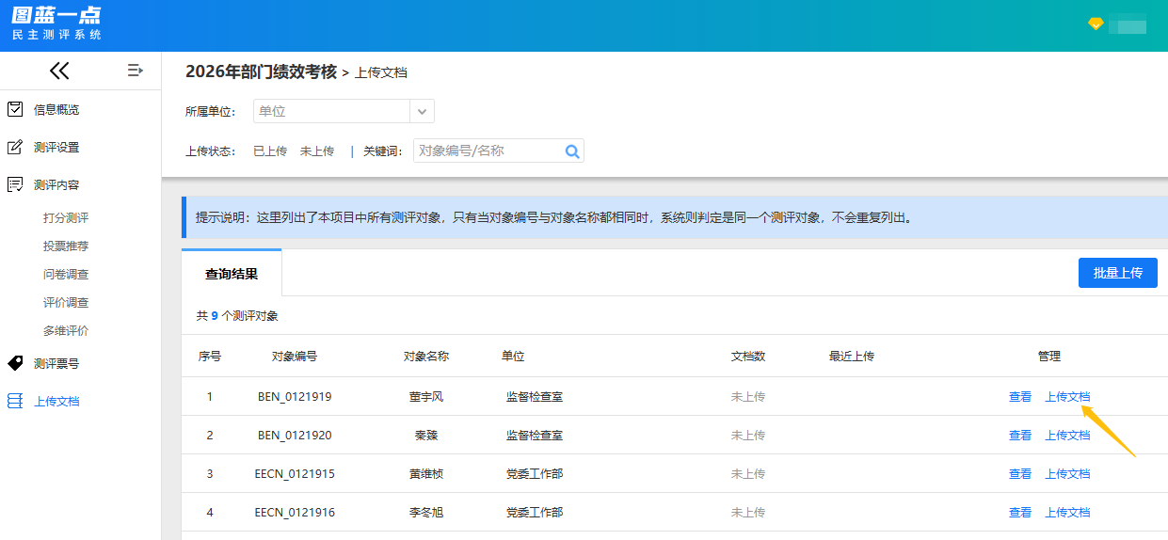
Task: Click 上传文档 link for 董宇风
Action: coord(1067,396)
